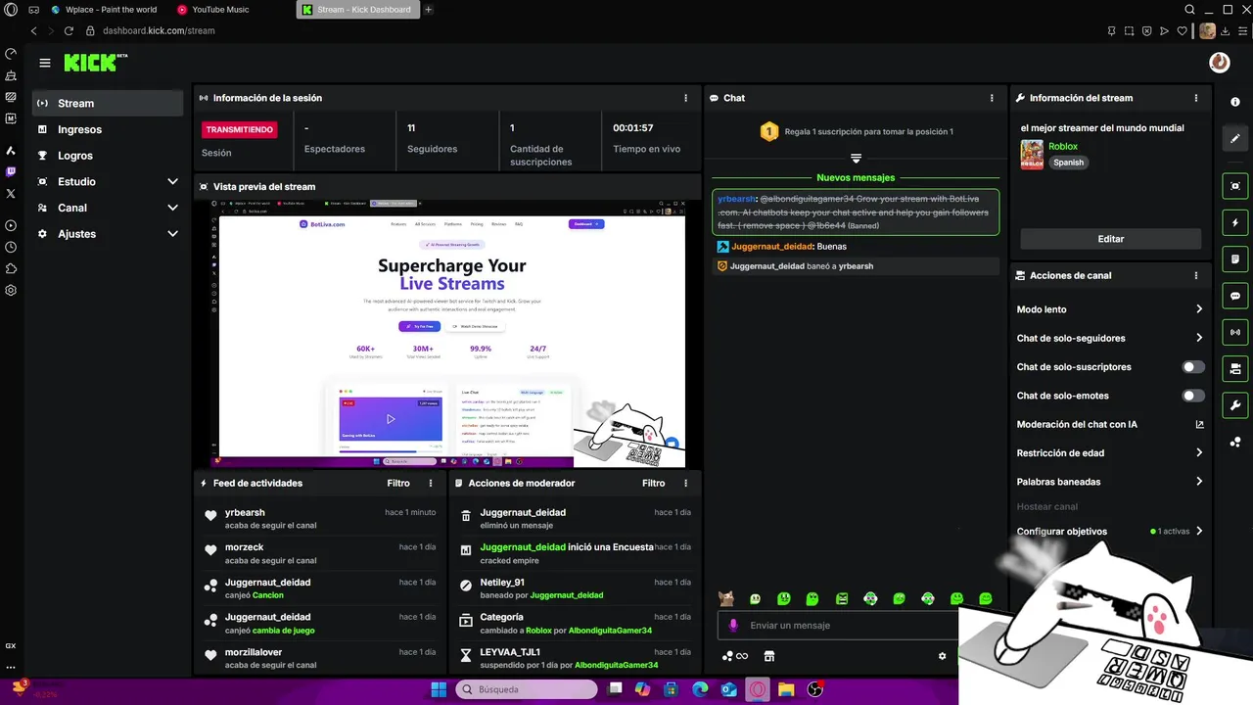Screen dimensions: 1253x705
Task: Click Windows Start button on taskbar
Action: tap(439, 689)
